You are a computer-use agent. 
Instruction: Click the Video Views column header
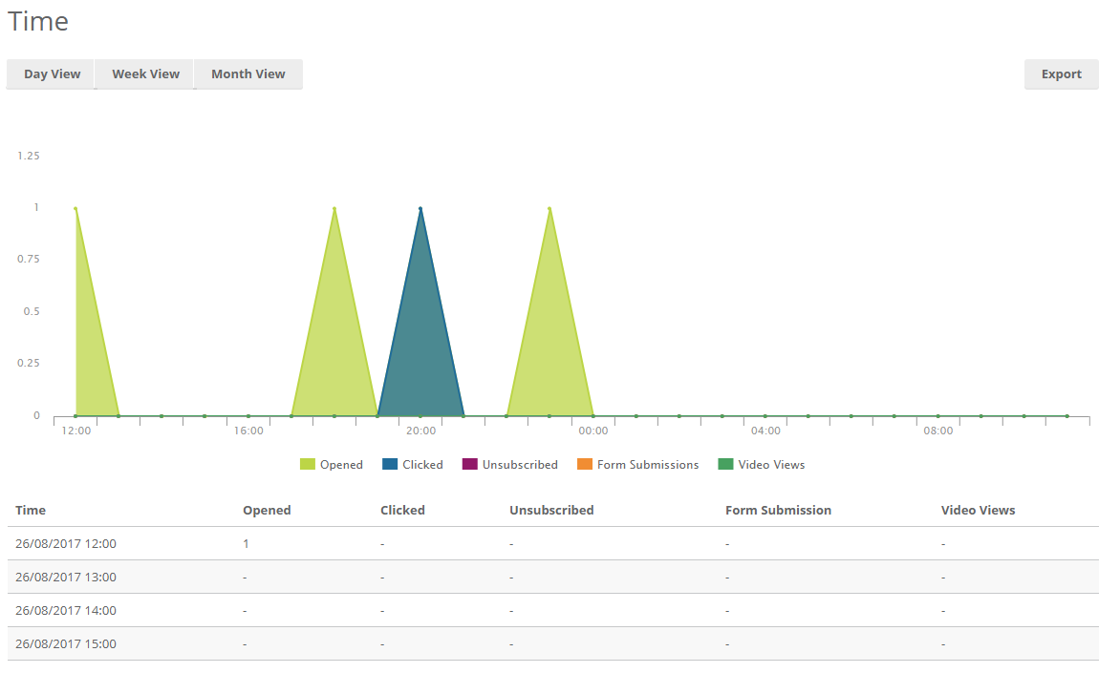click(978, 511)
